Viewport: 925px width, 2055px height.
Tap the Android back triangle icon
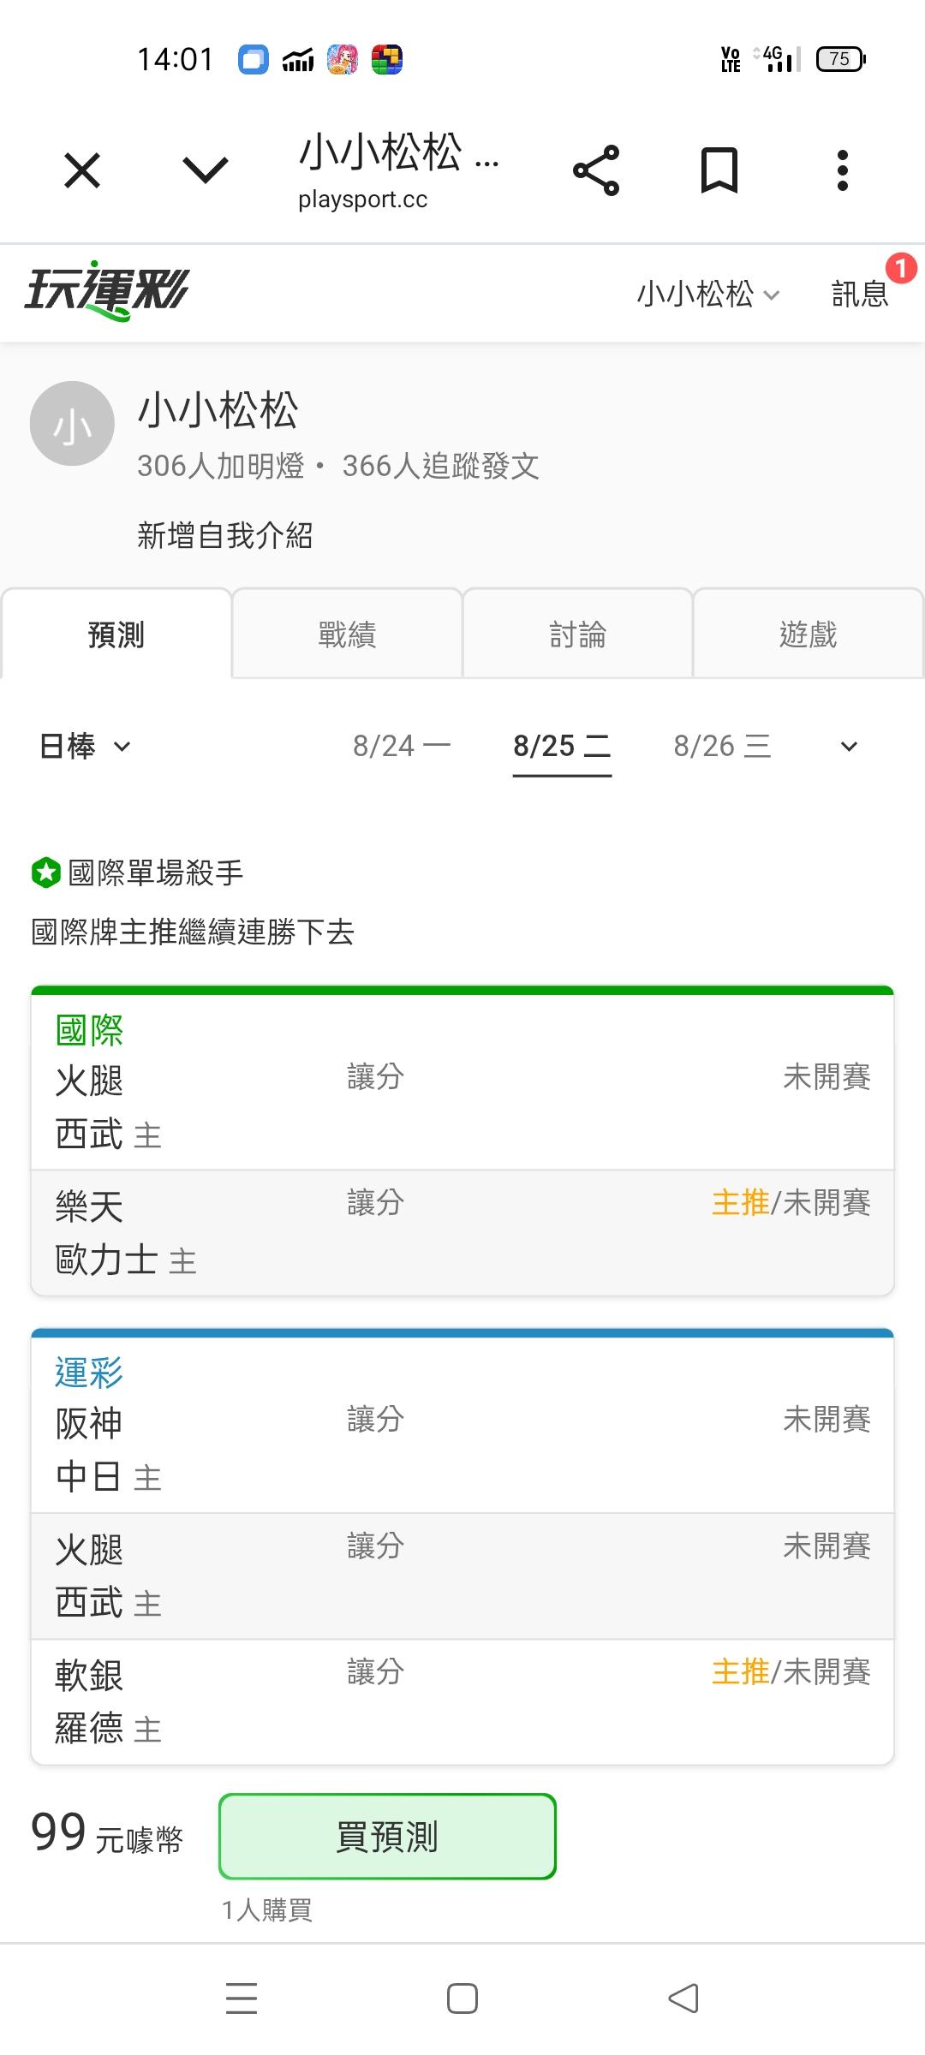pos(683,1998)
